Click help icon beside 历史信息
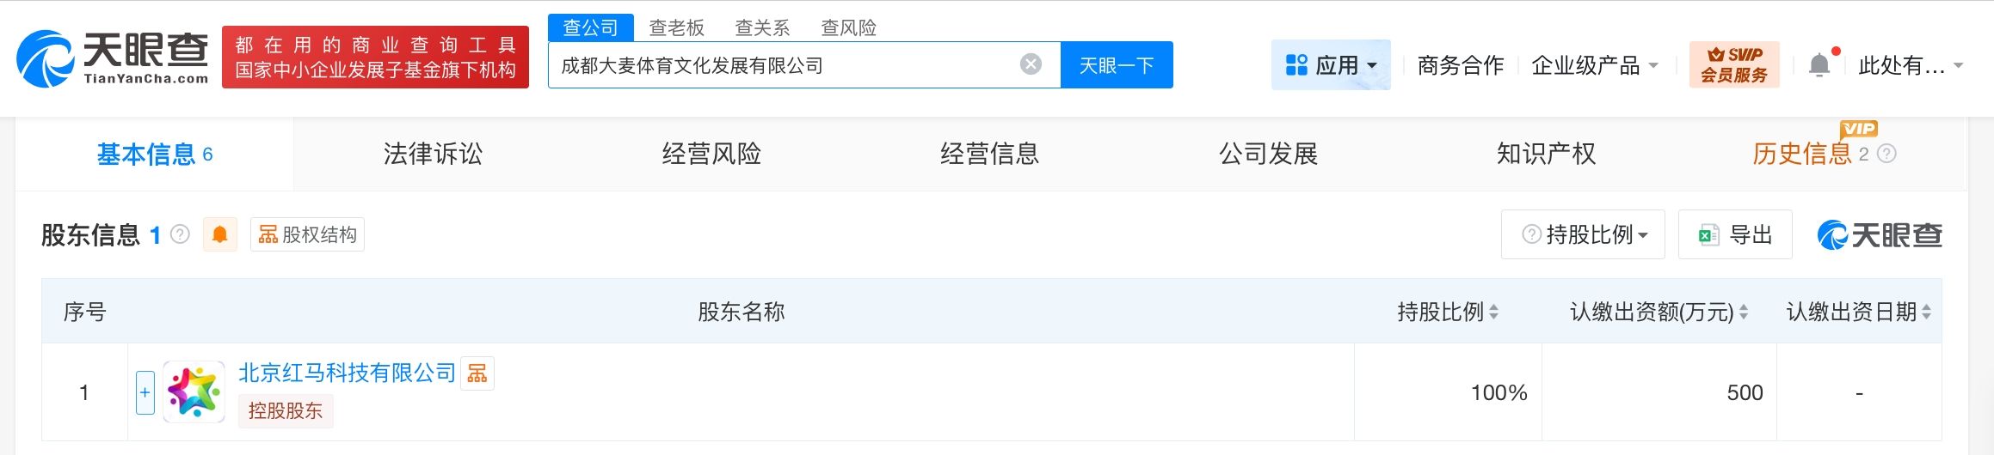1994x455 pixels. click(x=1886, y=155)
